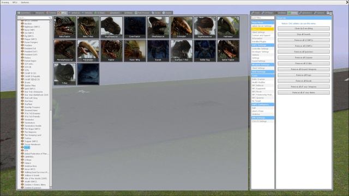Screen dimensions: 349x196
Task: Pick the Brachiosaurus NPC thumbnail
Action: [111, 27]
